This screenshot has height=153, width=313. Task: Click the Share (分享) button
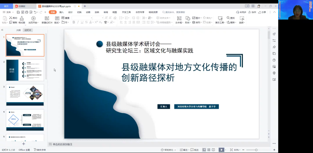(x=262, y=12)
